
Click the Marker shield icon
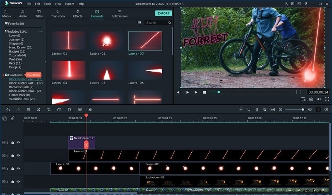point(249,109)
